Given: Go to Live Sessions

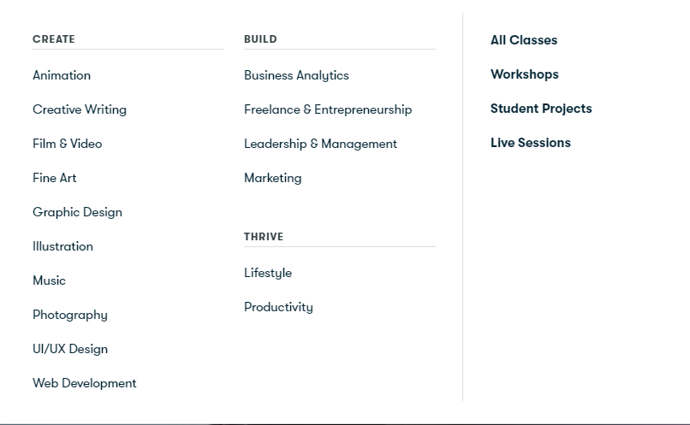Looking at the screenshot, I should (531, 143).
